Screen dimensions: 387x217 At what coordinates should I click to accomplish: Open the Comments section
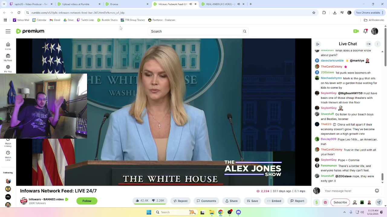[x=206, y=201]
